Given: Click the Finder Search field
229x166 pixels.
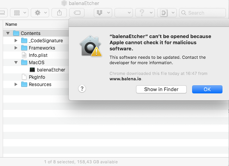Looking at the screenshot, I should [x=202, y=13].
